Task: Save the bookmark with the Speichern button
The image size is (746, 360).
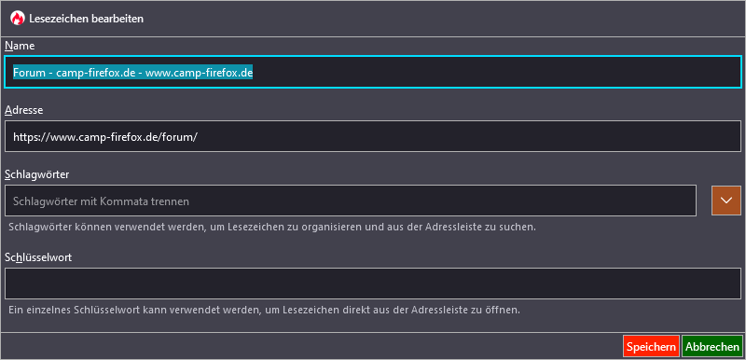Action: coord(651,347)
